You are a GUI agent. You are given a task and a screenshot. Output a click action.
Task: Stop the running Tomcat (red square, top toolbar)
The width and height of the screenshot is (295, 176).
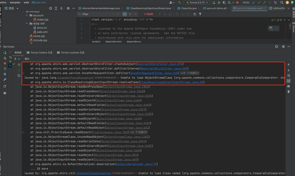pos(238,2)
